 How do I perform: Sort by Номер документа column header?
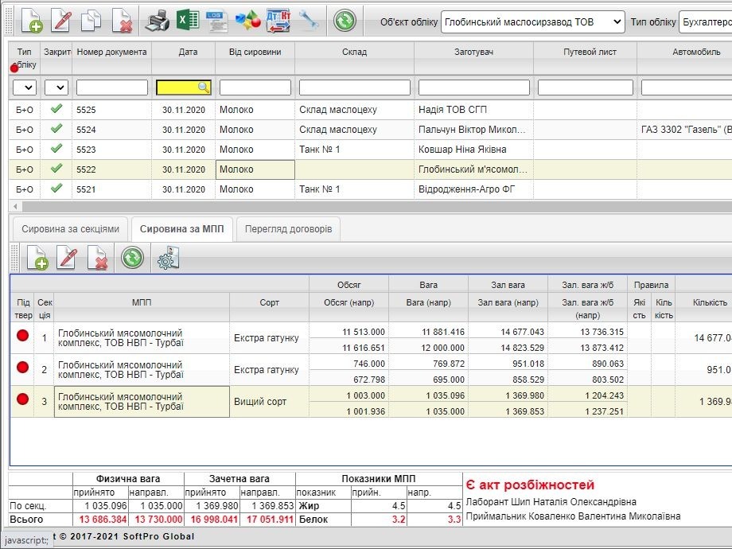111,58
